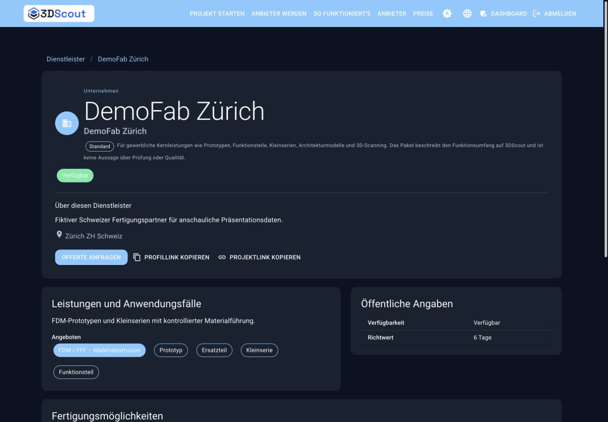Open the language globe menu
608x422 pixels.
(467, 14)
